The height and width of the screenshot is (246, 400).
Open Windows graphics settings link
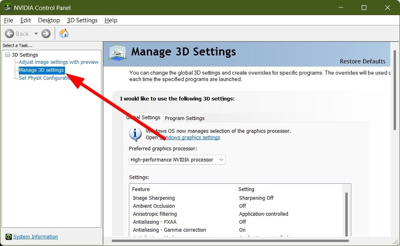pyautogui.click(x=190, y=138)
